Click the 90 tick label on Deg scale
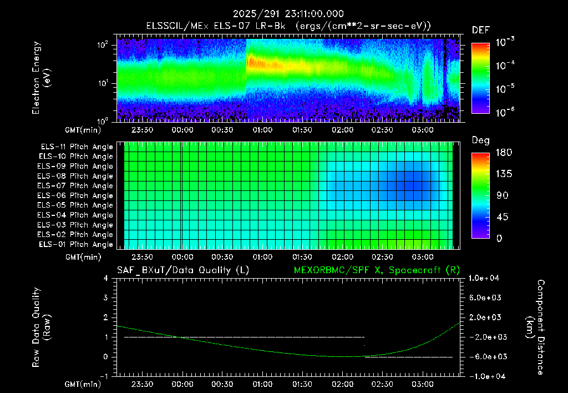Viewport: 568px width, 393px height. [501, 195]
